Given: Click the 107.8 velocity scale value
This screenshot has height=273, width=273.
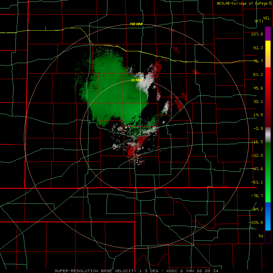Looking at the screenshot, I should click(x=257, y=34).
